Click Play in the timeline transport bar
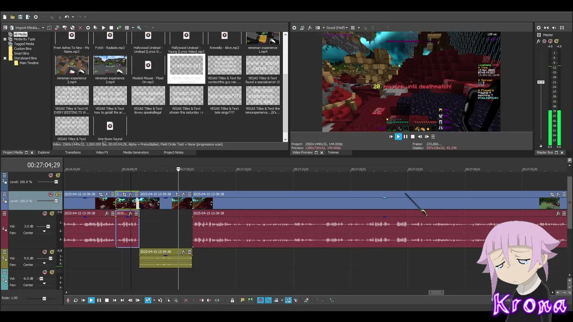Screen dimensions: 573x322 point(91,301)
